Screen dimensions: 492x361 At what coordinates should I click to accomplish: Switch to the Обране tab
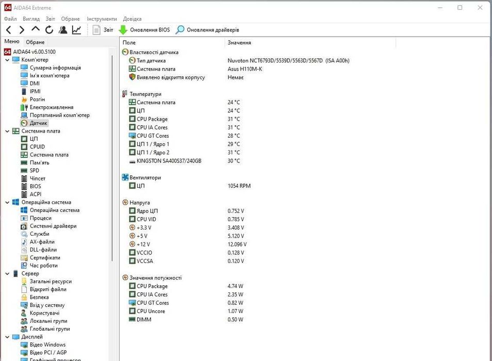coord(35,42)
